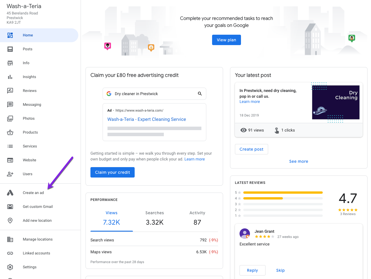Open See more under latest post
The width and height of the screenshot is (371, 279).
299,161
